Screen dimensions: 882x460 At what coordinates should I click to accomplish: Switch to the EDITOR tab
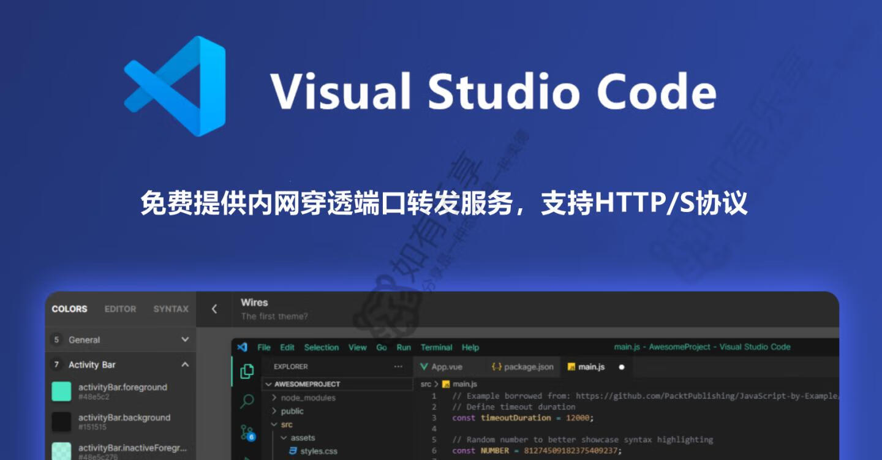tap(120, 309)
